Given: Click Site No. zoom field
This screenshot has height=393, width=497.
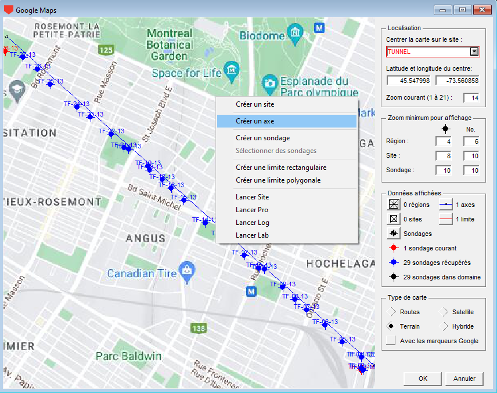Looking at the screenshot, I should (471, 156).
